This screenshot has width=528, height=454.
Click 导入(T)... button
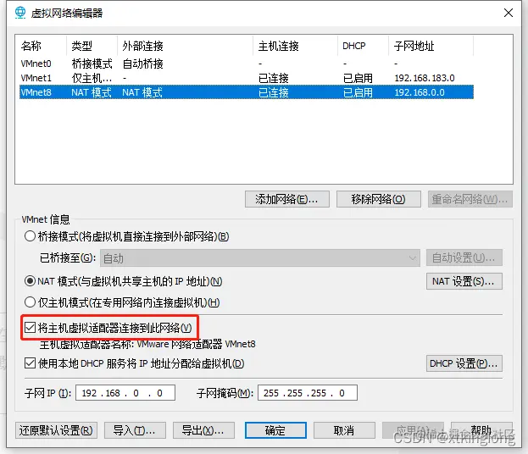point(135,430)
